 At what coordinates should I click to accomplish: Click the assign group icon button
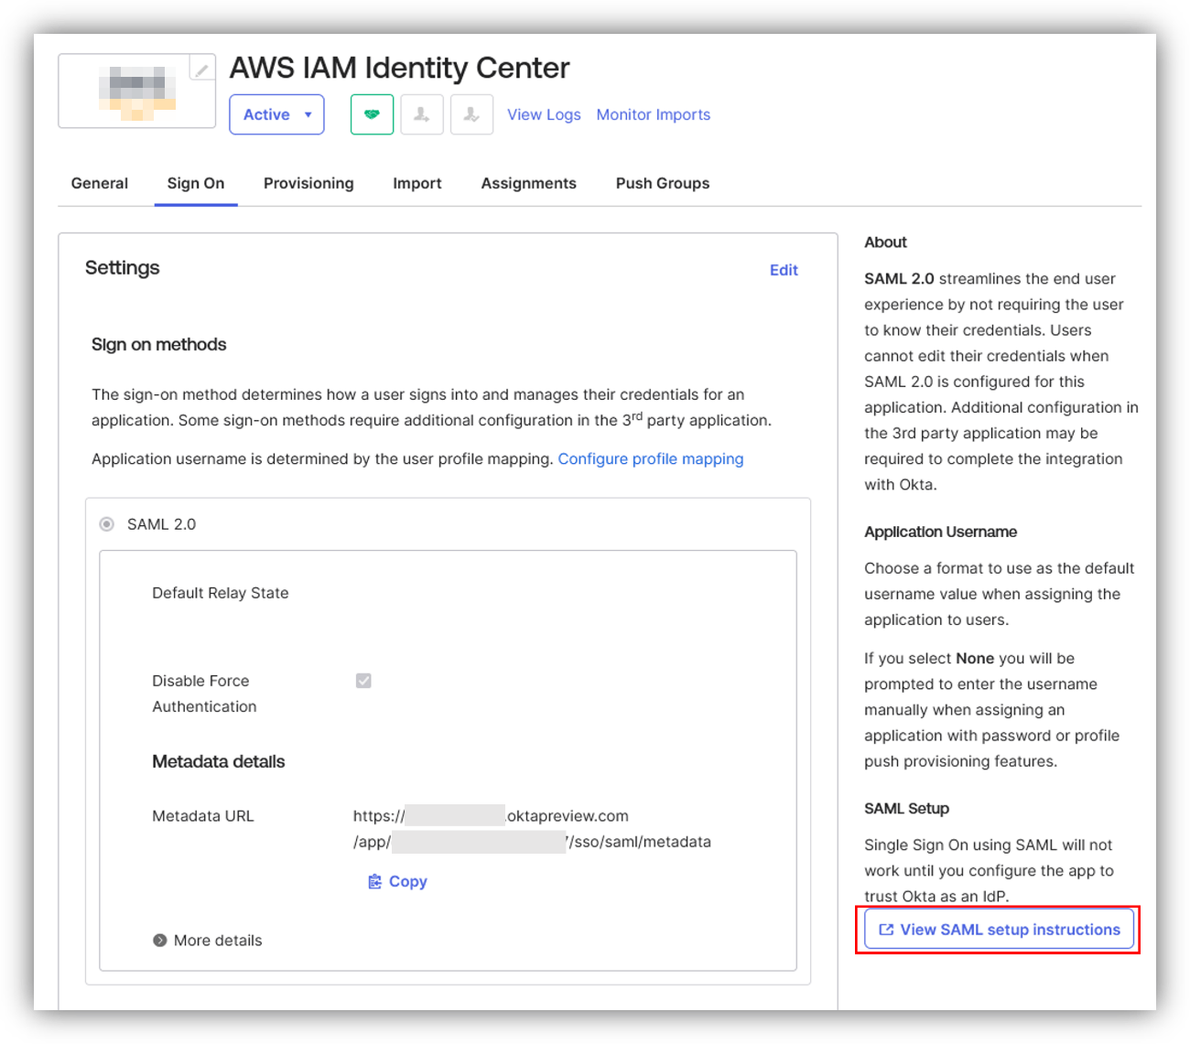pos(471,114)
